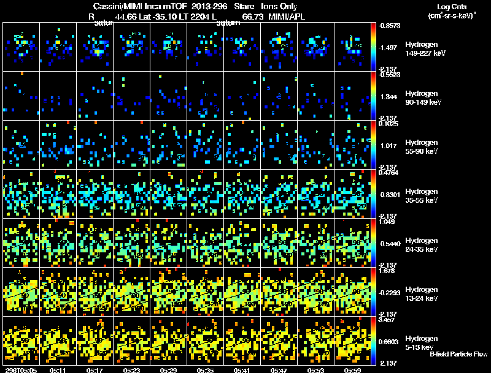Click the Hydrogen 13-24 keV color bar

tap(373, 292)
